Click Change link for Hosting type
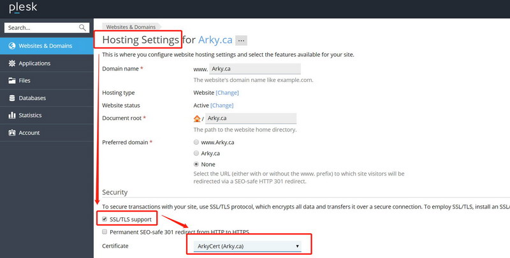The width and height of the screenshot is (510, 258). tap(227, 93)
